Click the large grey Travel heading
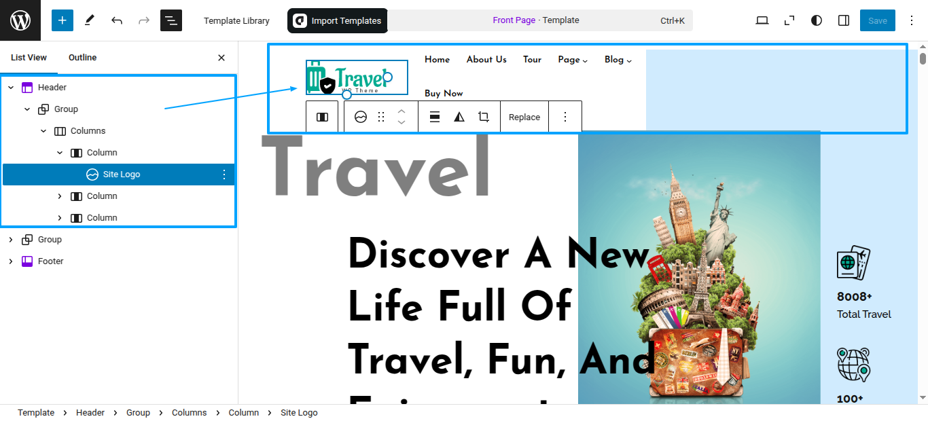The width and height of the screenshot is (928, 421). point(376,167)
